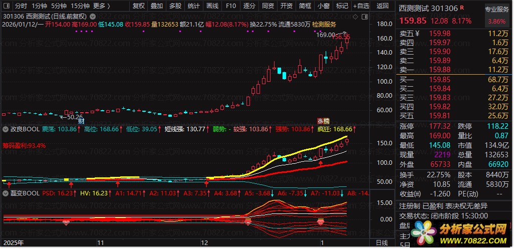The width and height of the screenshot is (515, 249).
Task: Click the 量比 0.87 value
Action: pos(502,136)
